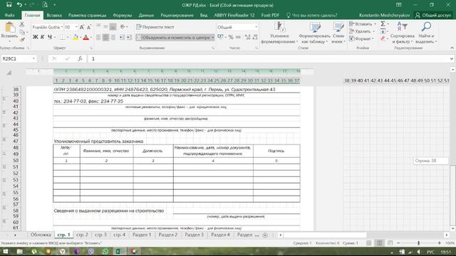Image resolution: width=456 pixels, height=256 pixels.
Task: Align cell text to the left
Action: pos(98,37)
